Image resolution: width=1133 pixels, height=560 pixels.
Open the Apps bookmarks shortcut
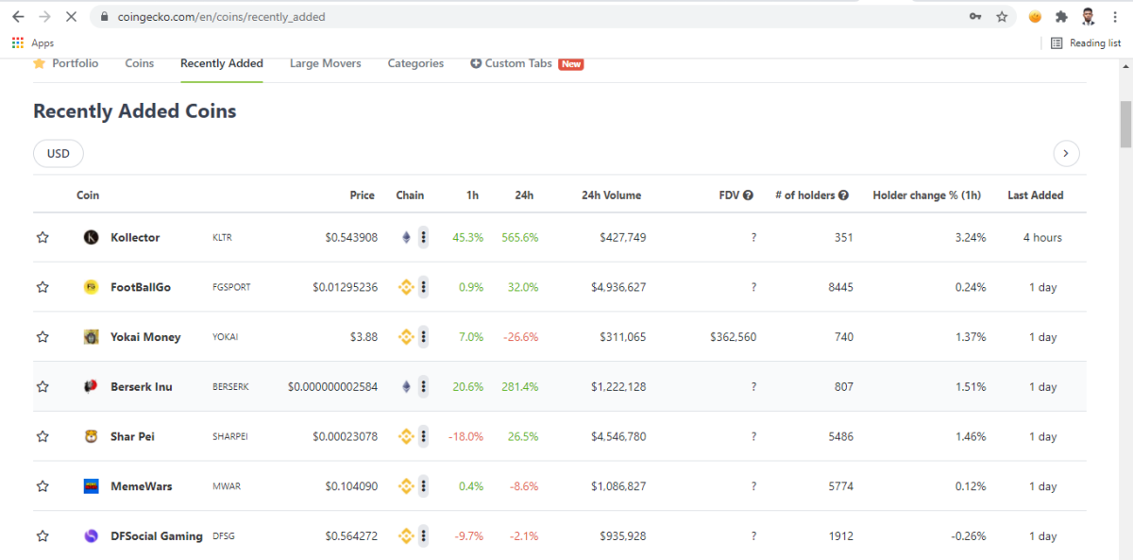33,42
